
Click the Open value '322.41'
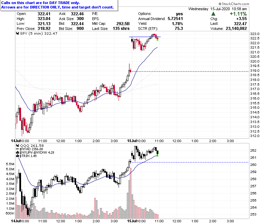pyautogui.click(x=44, y=14)
